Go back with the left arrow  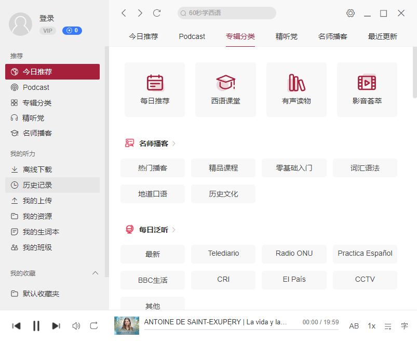tap(124, 13)
